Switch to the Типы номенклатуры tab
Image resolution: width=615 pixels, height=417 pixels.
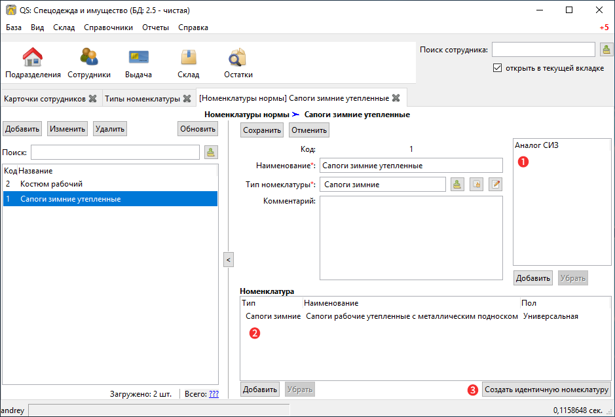pyautogui.click(x=142, y=98)
